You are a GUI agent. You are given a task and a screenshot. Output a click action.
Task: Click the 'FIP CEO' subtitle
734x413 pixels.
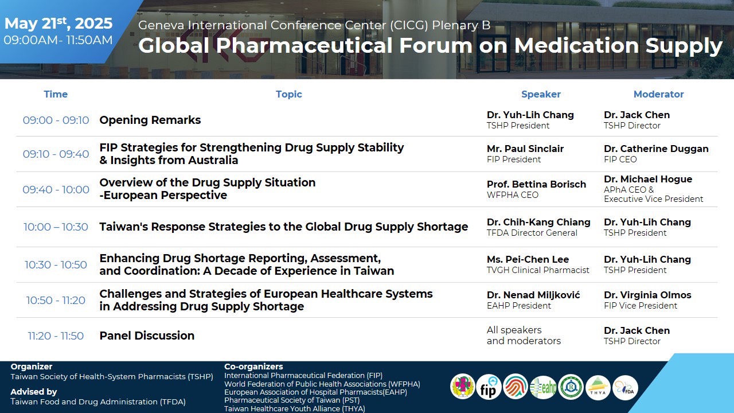click(620, 159)
